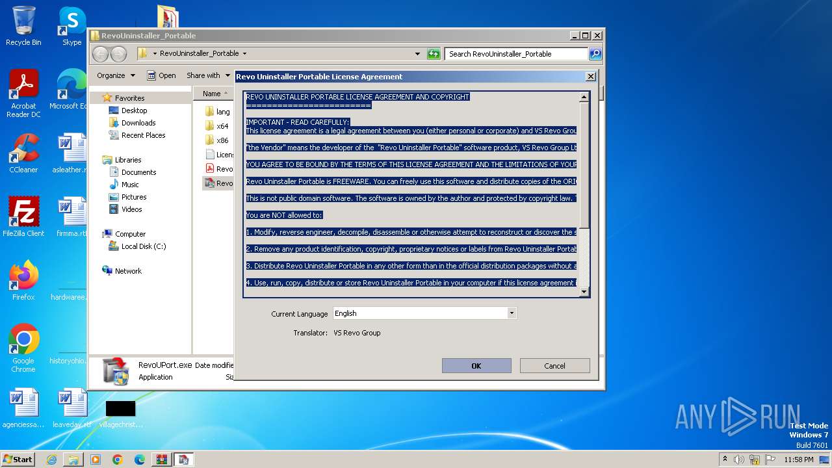Click the File Explorer taskbar button
Viewport: 832px width, 468px height.
point(73,460)
